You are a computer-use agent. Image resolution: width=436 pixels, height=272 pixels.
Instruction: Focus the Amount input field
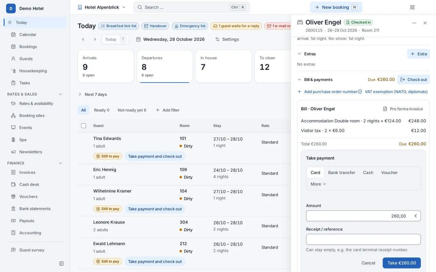[363, 216]
